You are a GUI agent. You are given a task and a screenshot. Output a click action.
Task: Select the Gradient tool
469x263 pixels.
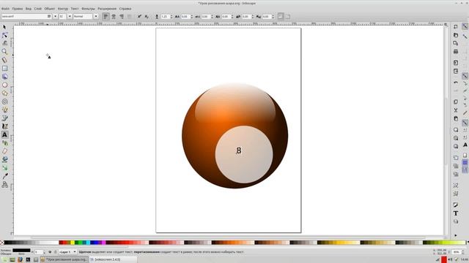(x=4, y=168)
